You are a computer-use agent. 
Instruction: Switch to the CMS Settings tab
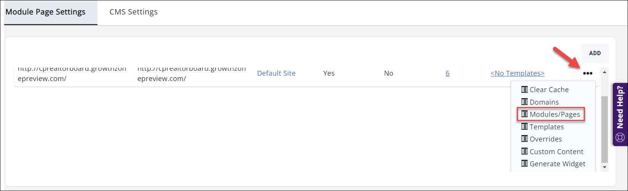[x=133, y=12]
